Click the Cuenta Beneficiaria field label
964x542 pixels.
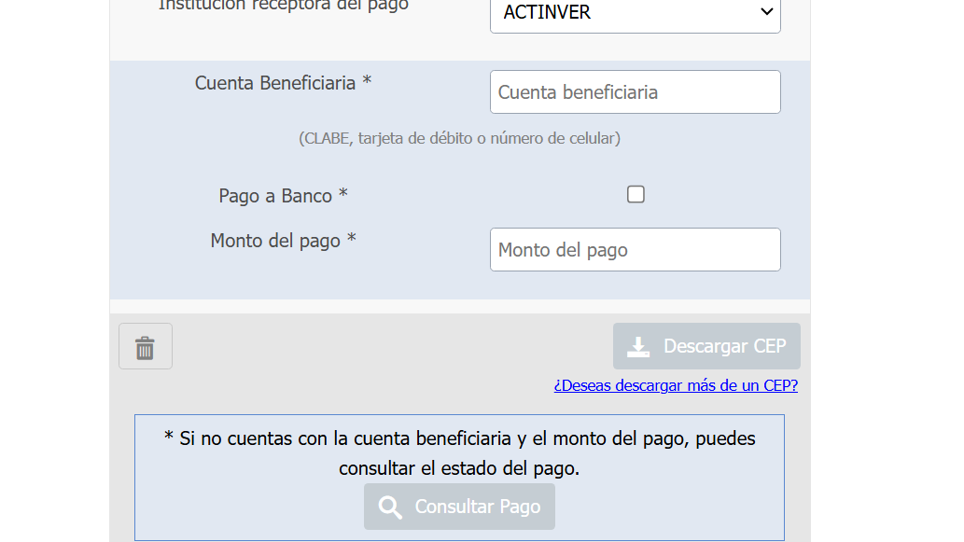tap(283, 83)
